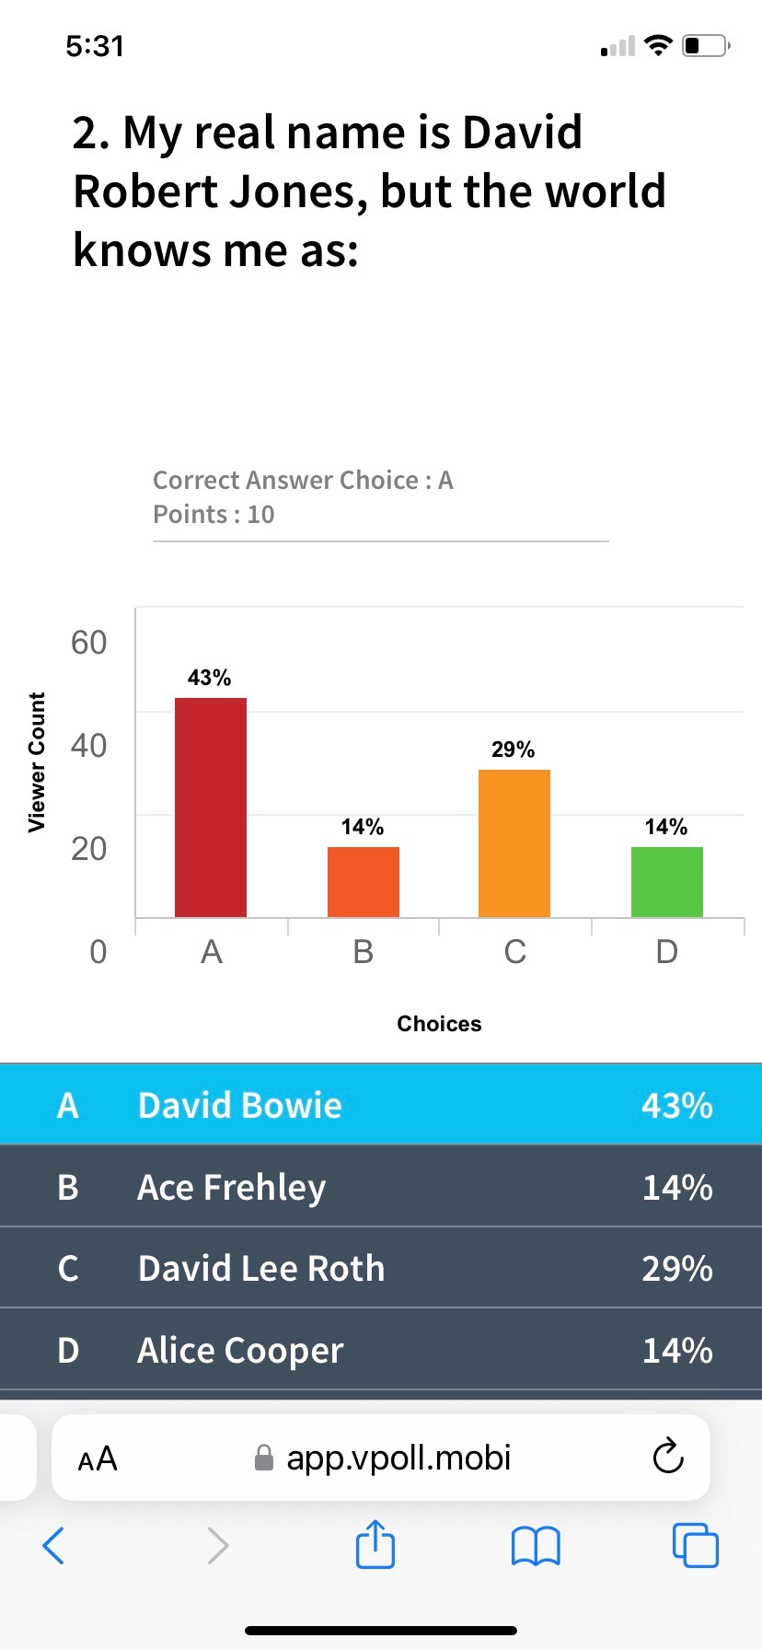Click the light orange bar for choice C
762x1650 pixels.
tap(514, 843)
